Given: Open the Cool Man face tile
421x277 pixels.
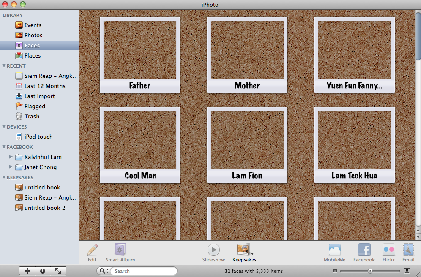Looking at the screenshot, I should pos(140,145).
